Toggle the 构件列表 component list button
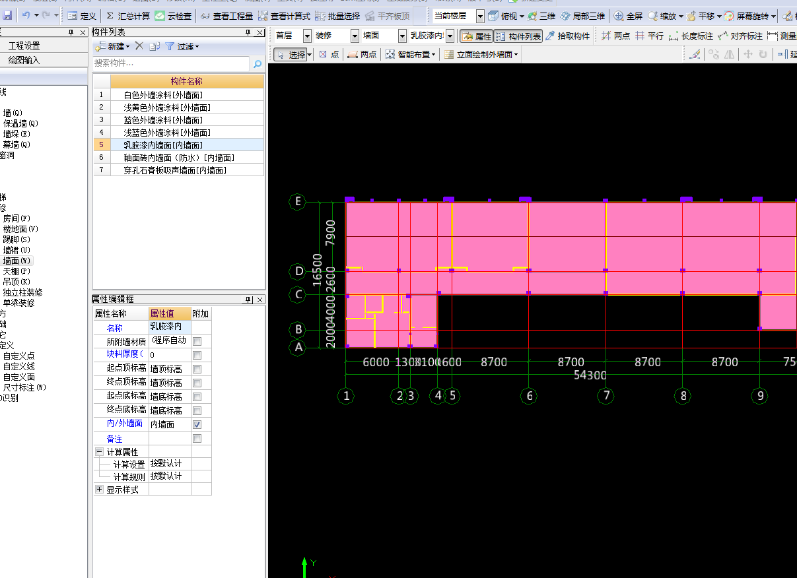This screenshot has height=578, width=797. 518,36
